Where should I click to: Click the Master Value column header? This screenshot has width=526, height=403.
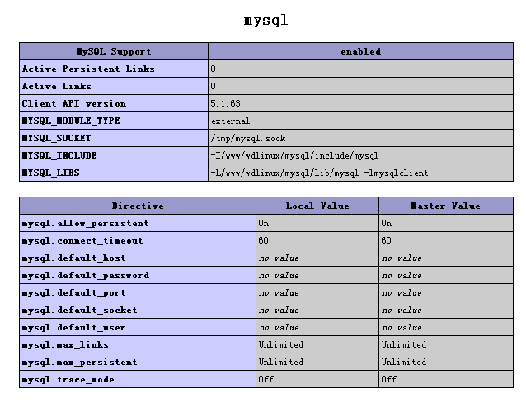(445, 206)
